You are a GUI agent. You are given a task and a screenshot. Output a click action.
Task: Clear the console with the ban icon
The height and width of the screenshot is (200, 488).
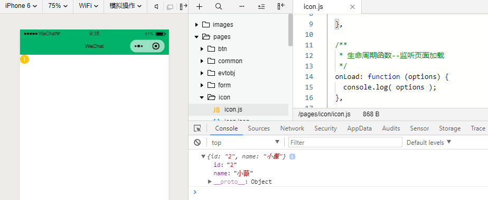pyautogui.click(x=198, y=142)
